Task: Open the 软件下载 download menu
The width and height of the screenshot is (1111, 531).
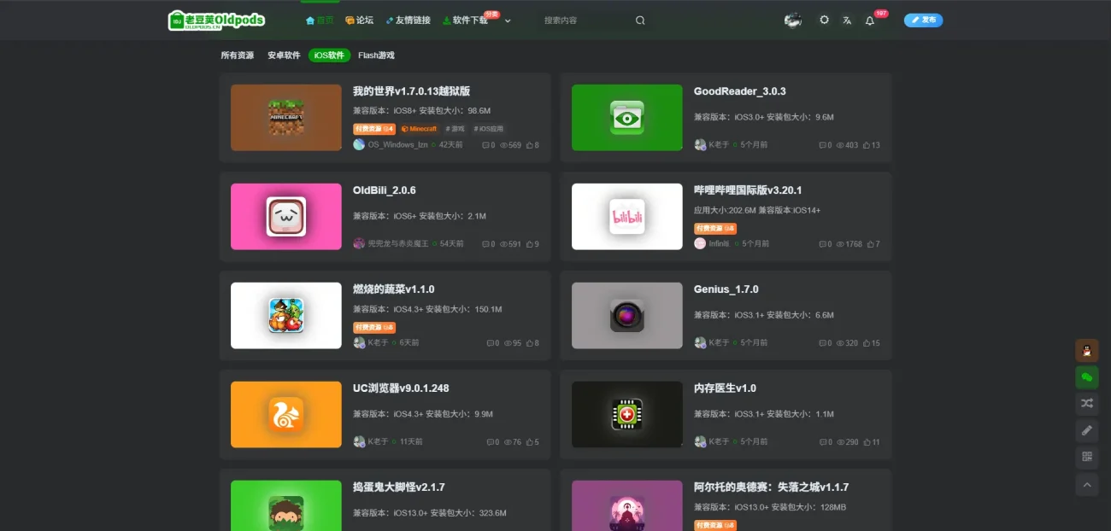Action: [x=465, y=20]
